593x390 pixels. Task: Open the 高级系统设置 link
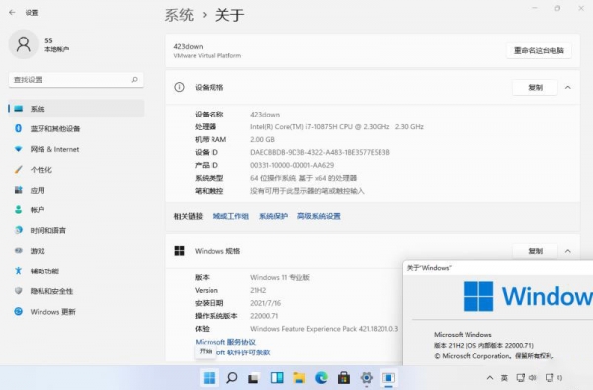pyautogui.click(x=319, y=216)
